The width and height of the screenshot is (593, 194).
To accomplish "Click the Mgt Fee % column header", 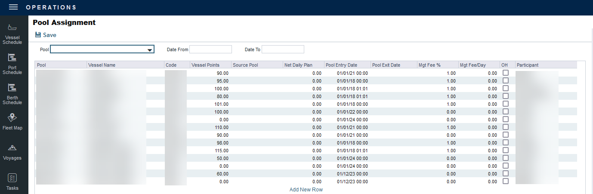I will coord(429,65).
